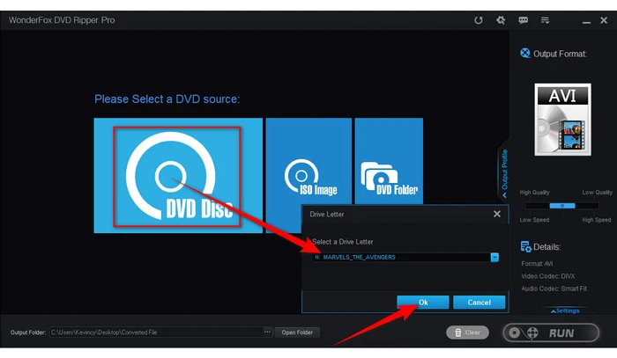Open the drive letter dropdown arrow
617x358 pixels.
[x=494, y=257]
